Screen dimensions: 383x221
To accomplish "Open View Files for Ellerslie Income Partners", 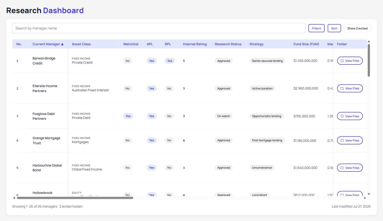I will pyautogui.click(x=350, y=88).
